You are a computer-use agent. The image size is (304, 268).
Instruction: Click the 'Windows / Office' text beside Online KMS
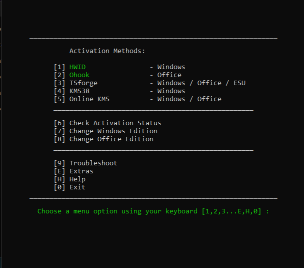tap(189, 99)
